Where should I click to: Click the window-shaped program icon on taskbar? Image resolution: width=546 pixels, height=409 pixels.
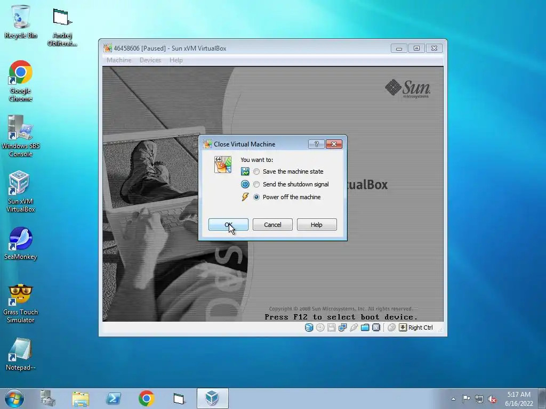(x=179, y=398)
